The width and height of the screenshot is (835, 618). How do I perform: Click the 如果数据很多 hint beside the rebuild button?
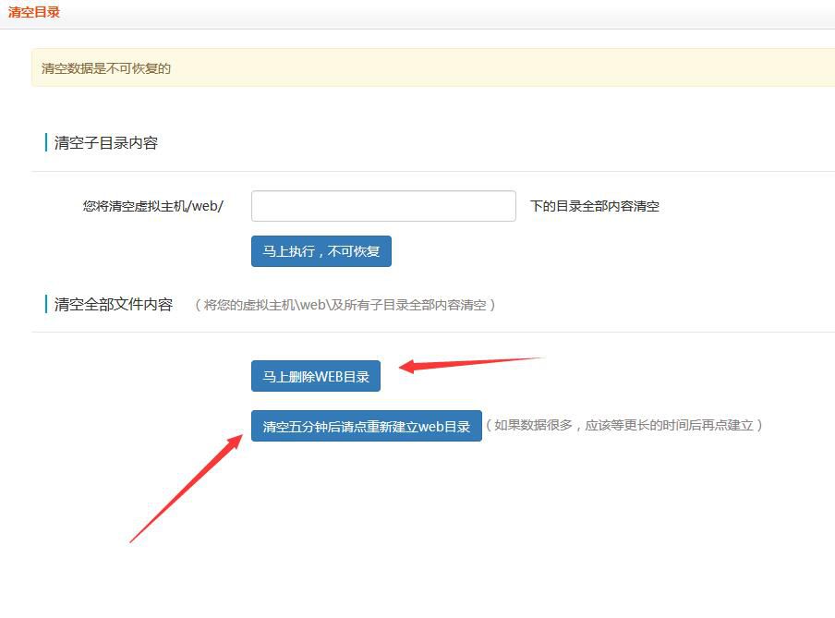[624, 426]
